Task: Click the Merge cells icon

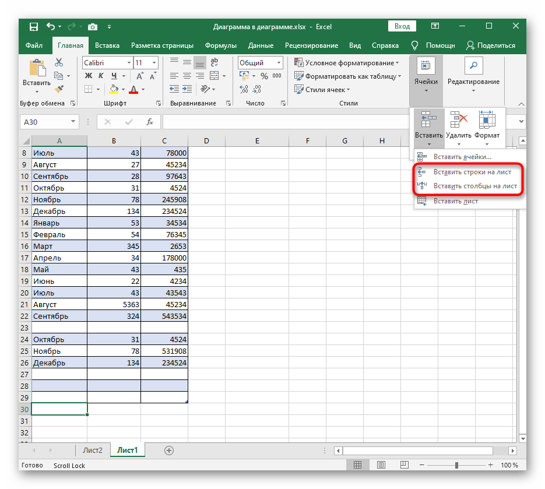Action: pyautogui.click(x=215, y=76)
